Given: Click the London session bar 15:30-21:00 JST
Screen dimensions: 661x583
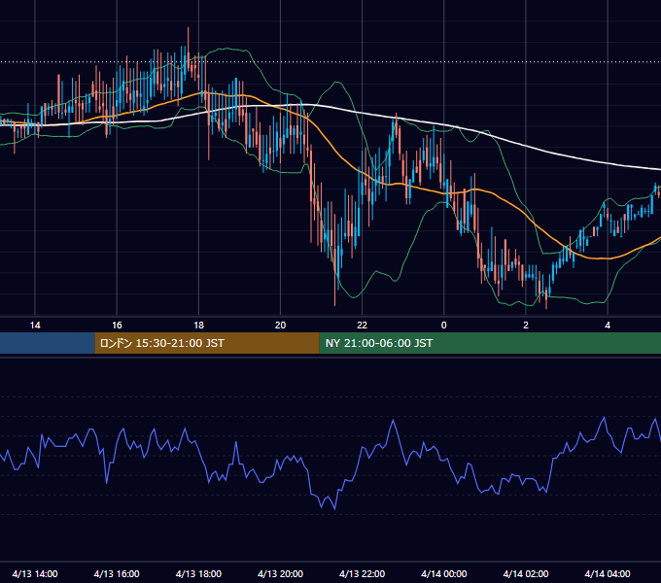Looking at the screenshot, I should (x=207, y=343).
